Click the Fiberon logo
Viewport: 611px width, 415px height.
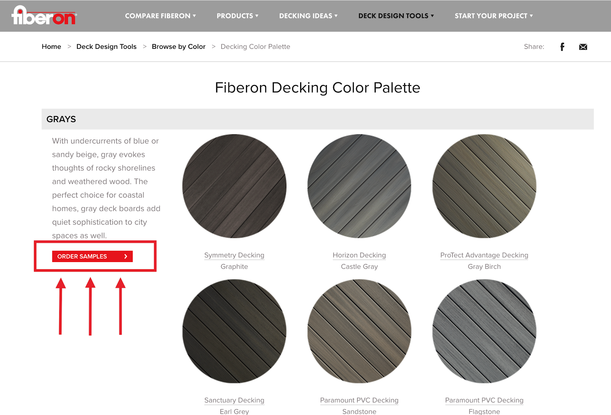click(44, 16)
